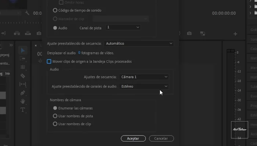The height and width of the screenshot is (146, 257).
Task: Select the Slip tool
Action: tap(23, 84)
